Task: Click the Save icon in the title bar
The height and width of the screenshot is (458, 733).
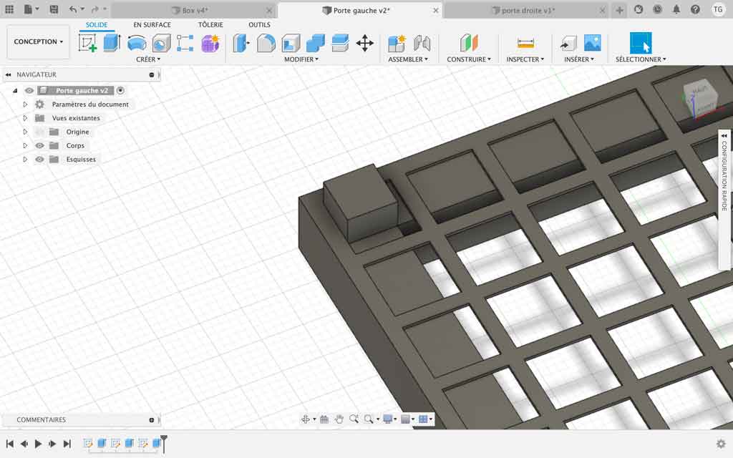Action: [x=54, y=9]
